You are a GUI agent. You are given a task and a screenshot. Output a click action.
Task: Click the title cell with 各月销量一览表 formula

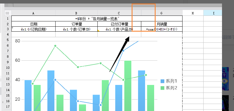97,18
